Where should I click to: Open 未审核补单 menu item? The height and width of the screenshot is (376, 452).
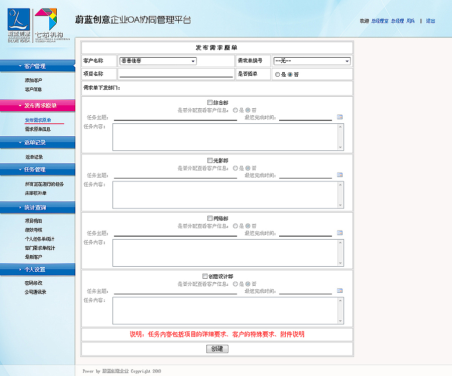click(36, 193)
